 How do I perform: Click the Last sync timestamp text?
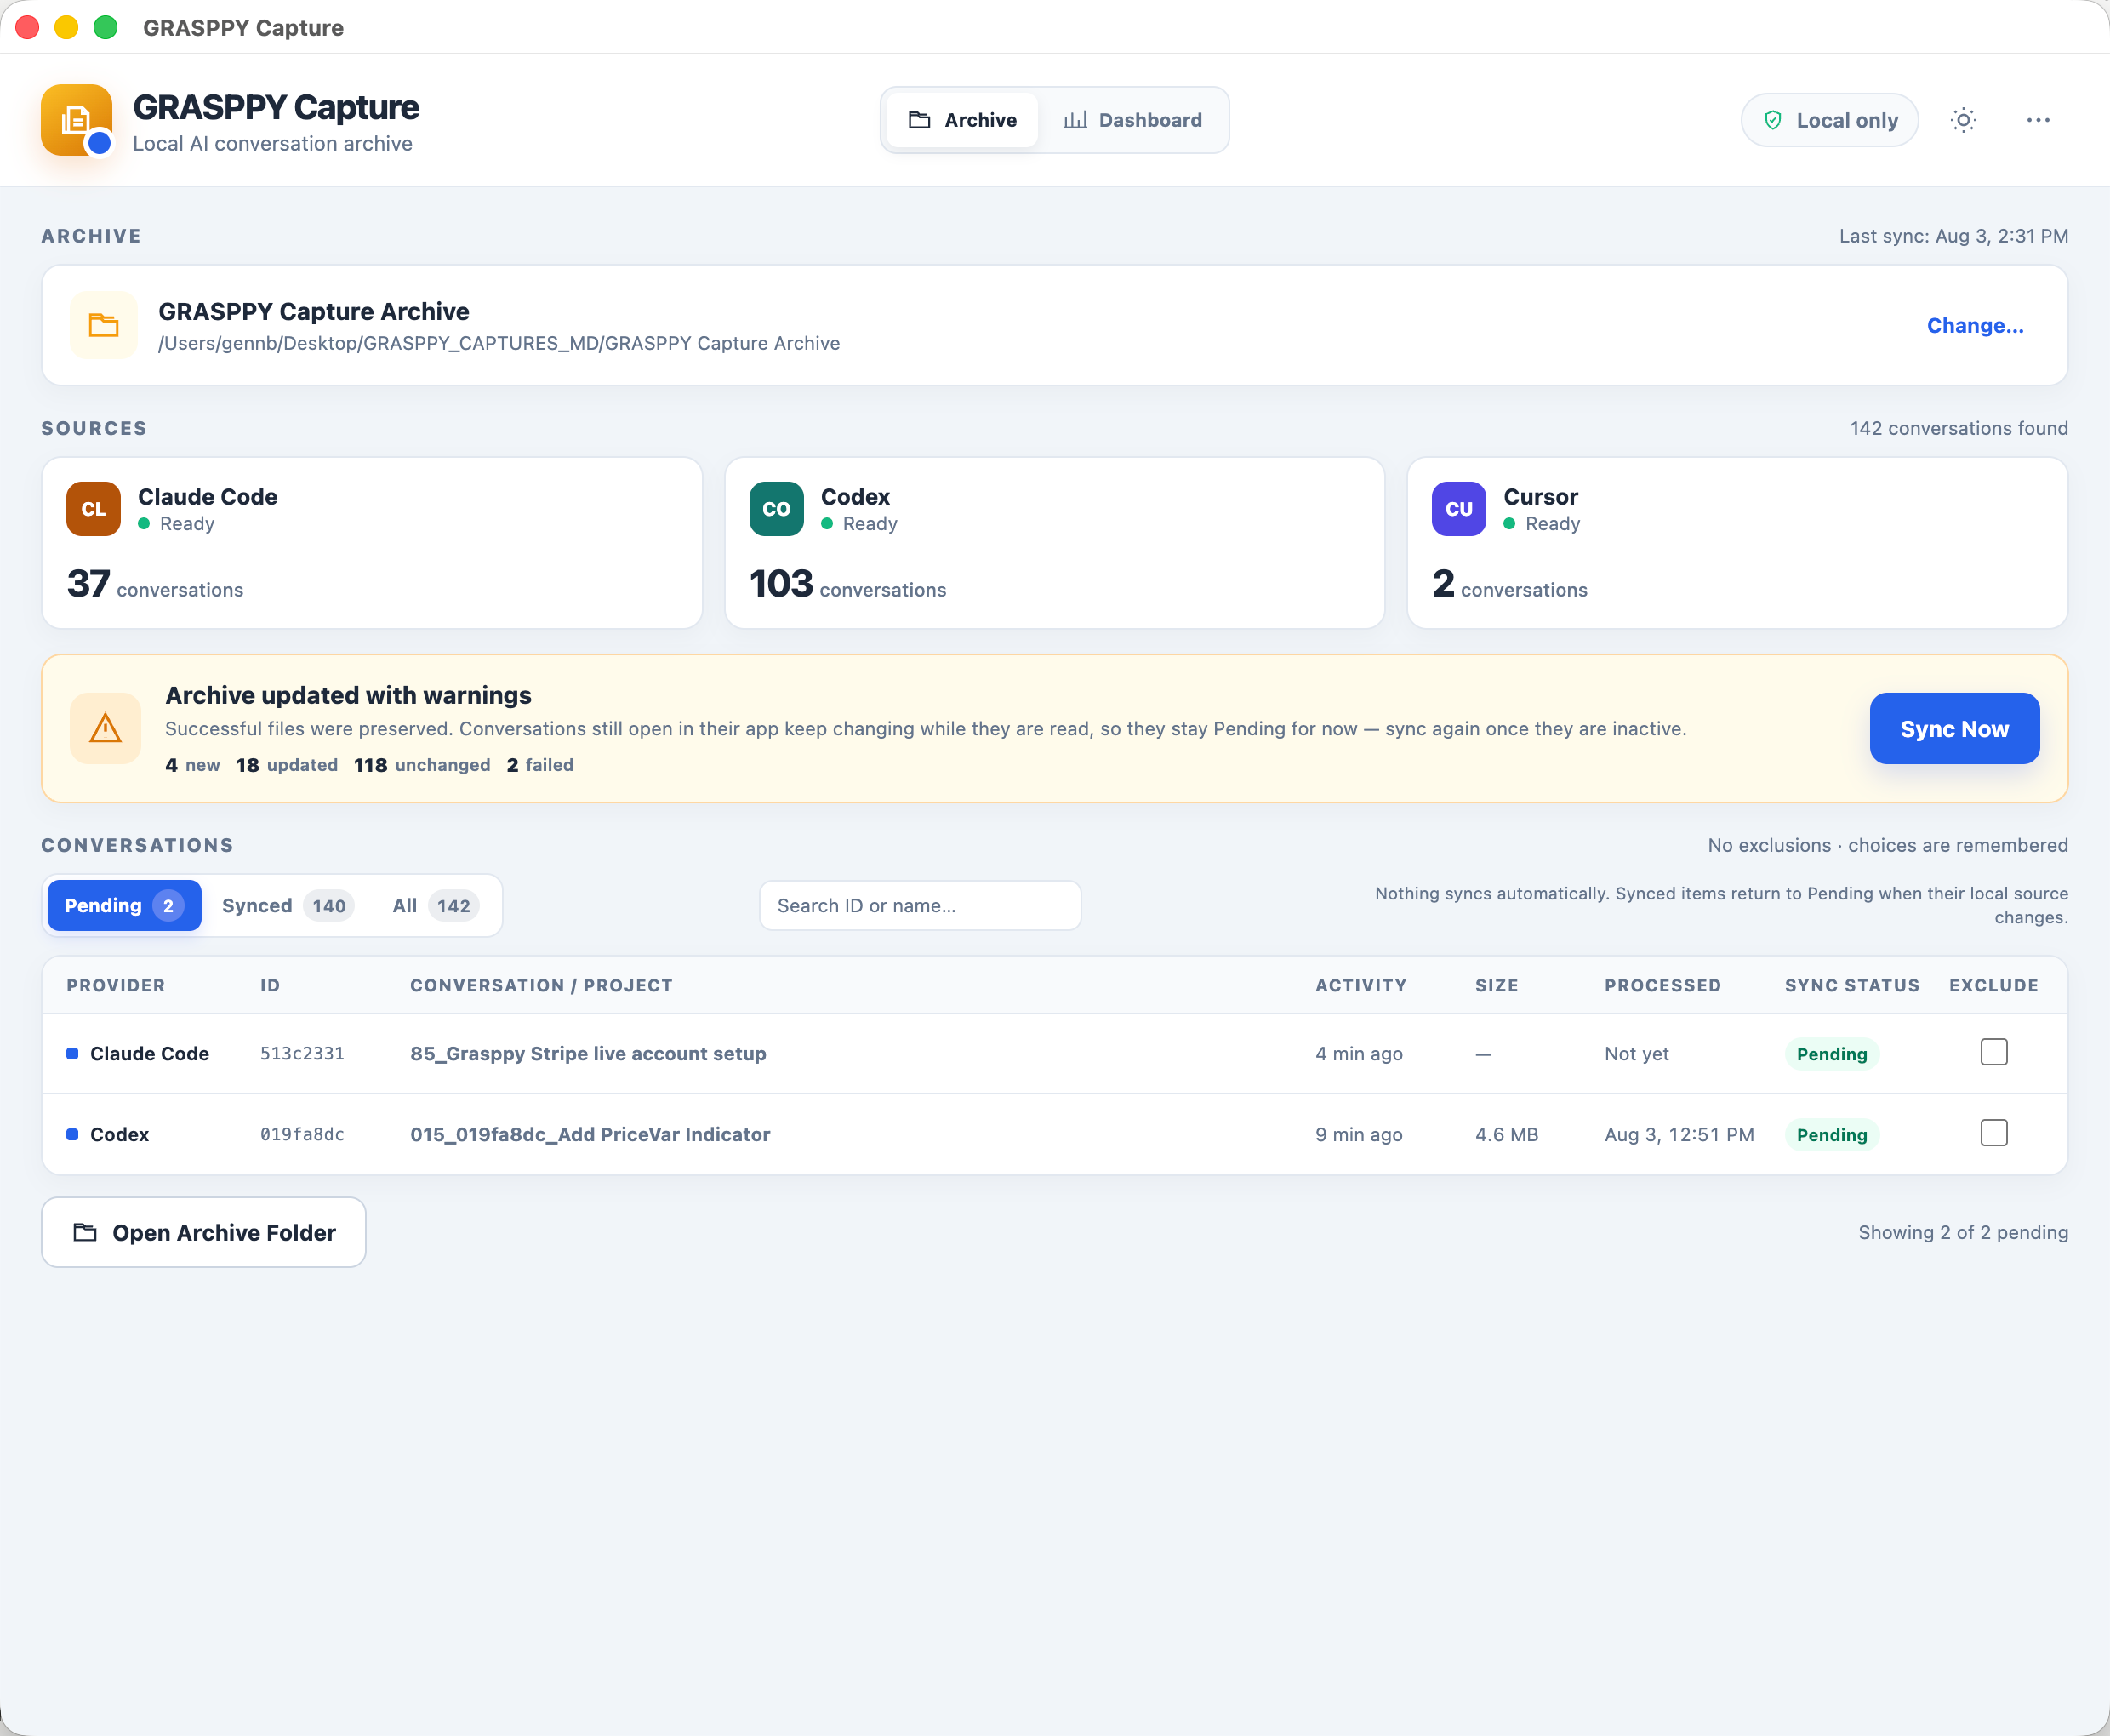click(1953, 236)
